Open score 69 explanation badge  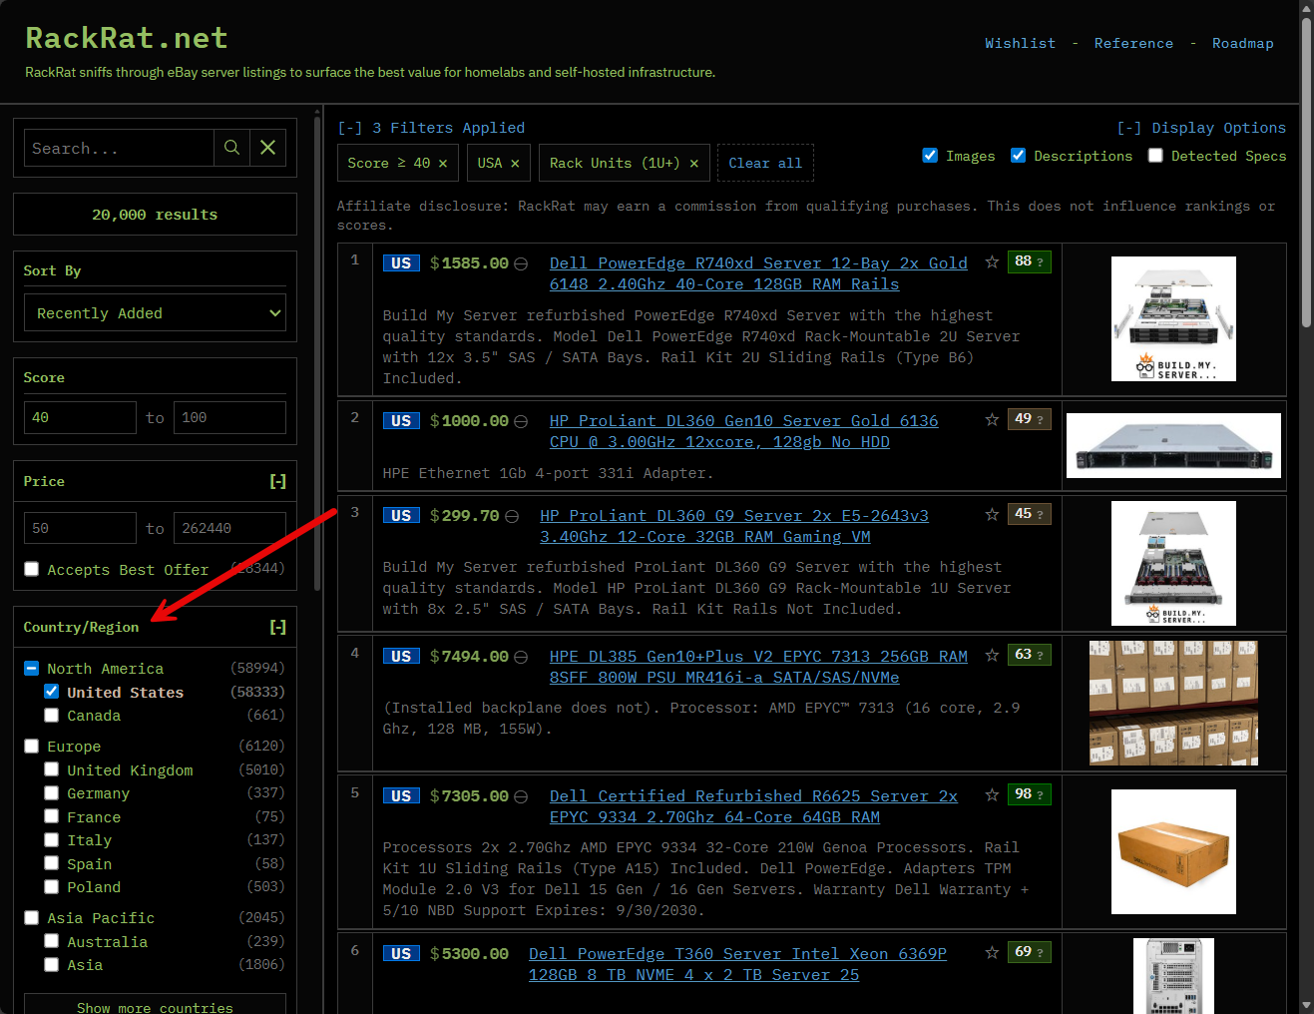tap(1029, 952)
